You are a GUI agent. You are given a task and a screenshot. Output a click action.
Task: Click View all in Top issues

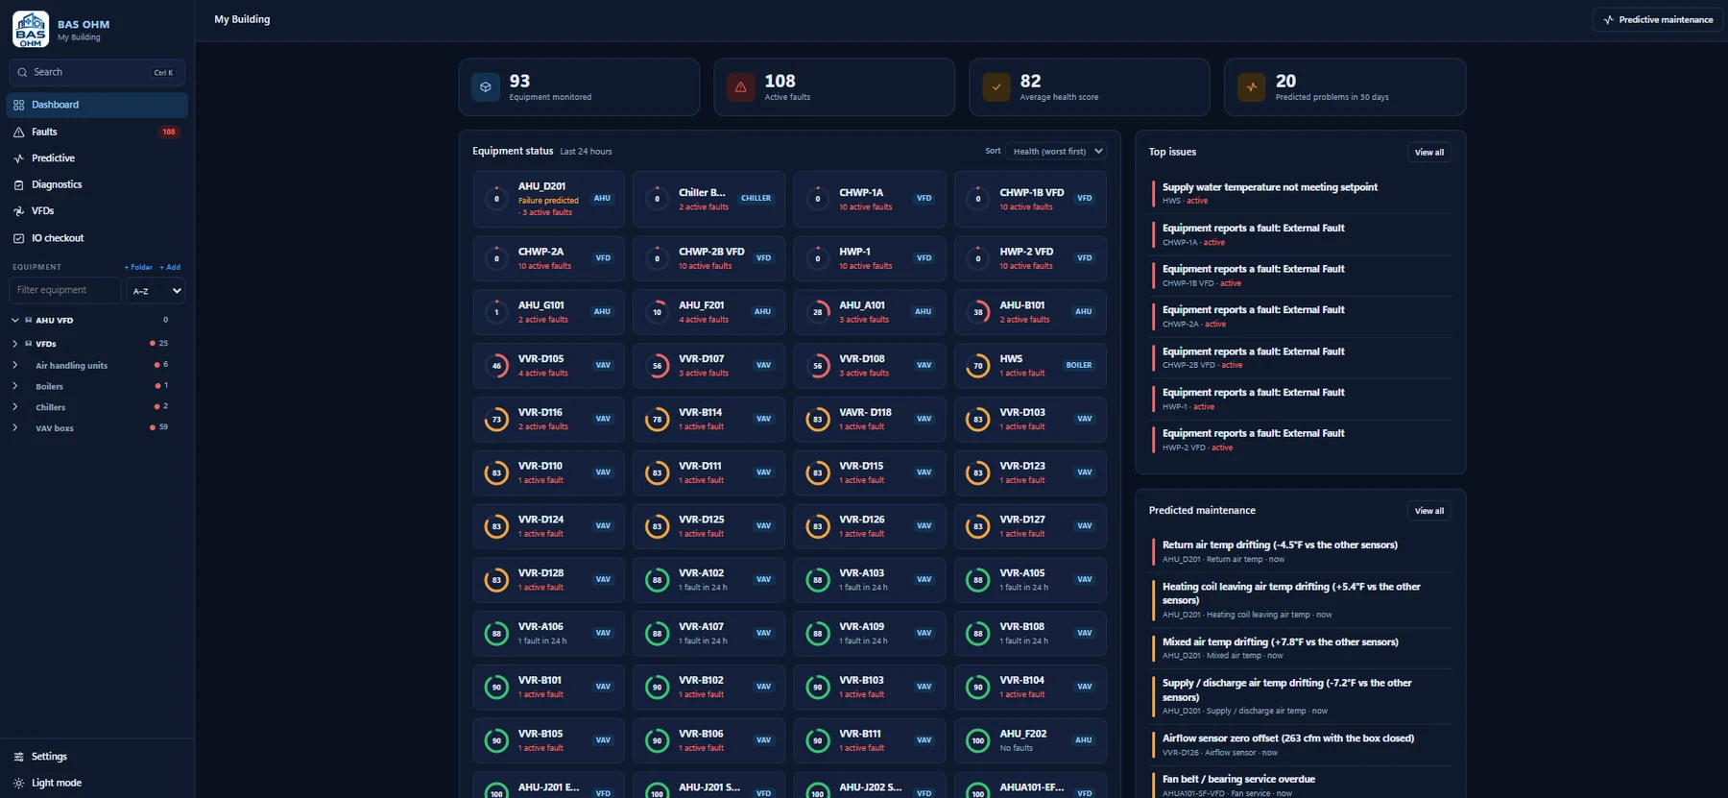[1428, 152]
